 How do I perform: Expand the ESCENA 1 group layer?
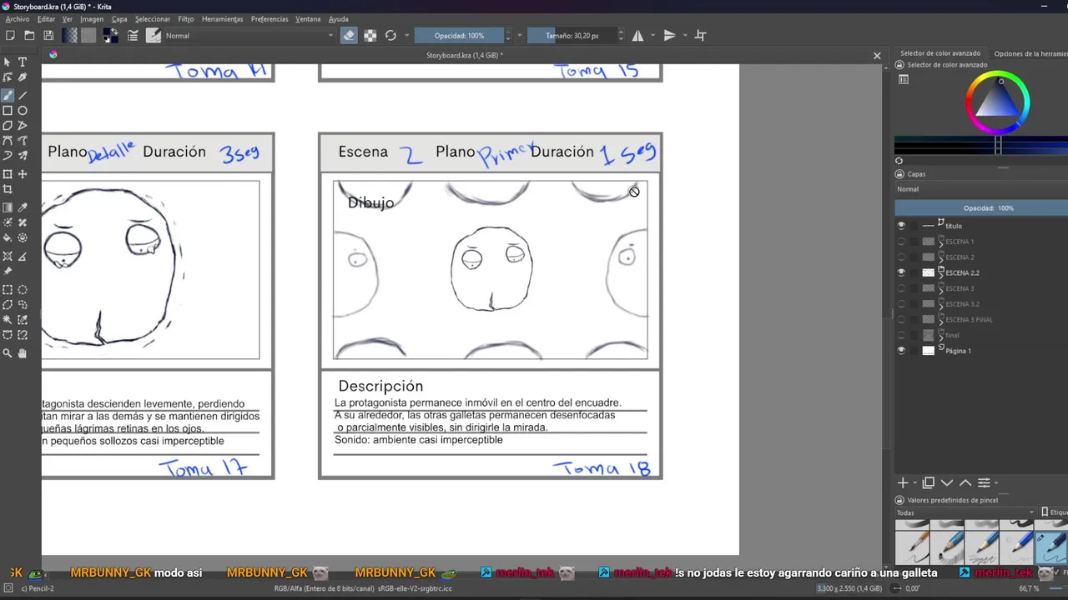pos(941,244)
